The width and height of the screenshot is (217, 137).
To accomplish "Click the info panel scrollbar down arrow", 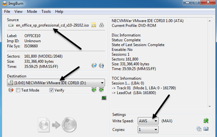I will (210, 106).
